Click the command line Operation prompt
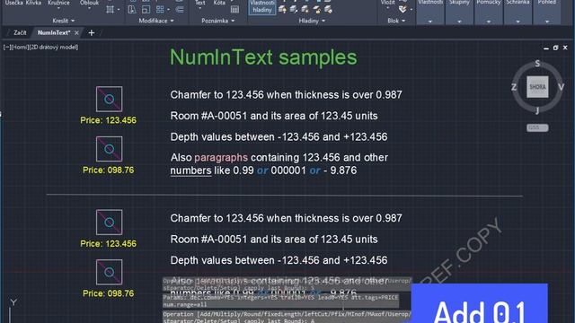The image size is (575, 323). point(287,317)
